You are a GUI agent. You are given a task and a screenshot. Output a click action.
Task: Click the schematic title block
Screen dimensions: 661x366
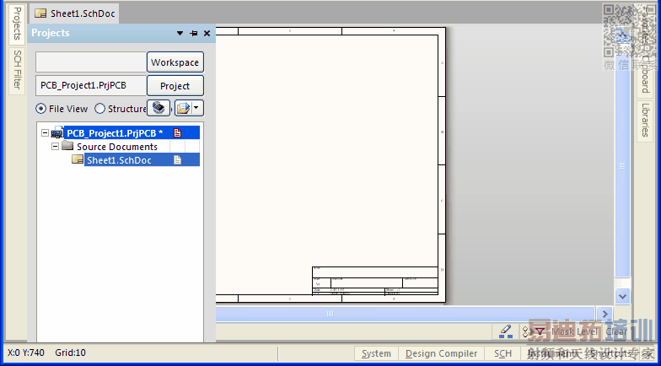[375, 281]
